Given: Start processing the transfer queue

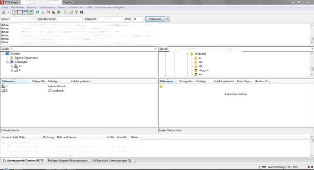Looking at the screenshot, I should pyautogui.click(x=43, y=13).
